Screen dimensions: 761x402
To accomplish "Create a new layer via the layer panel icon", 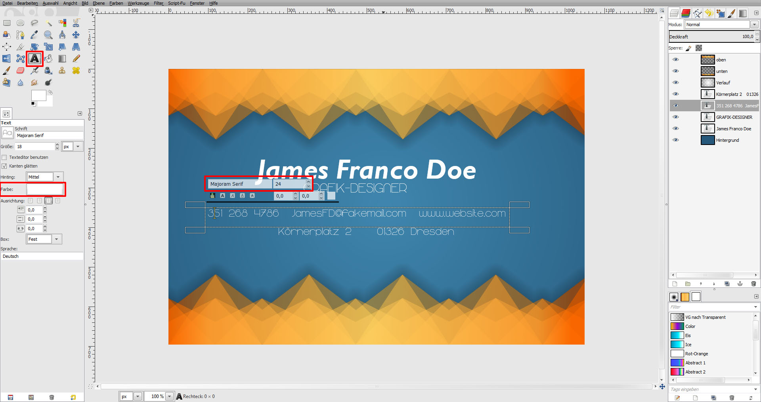I will click(x=675, y=284).
